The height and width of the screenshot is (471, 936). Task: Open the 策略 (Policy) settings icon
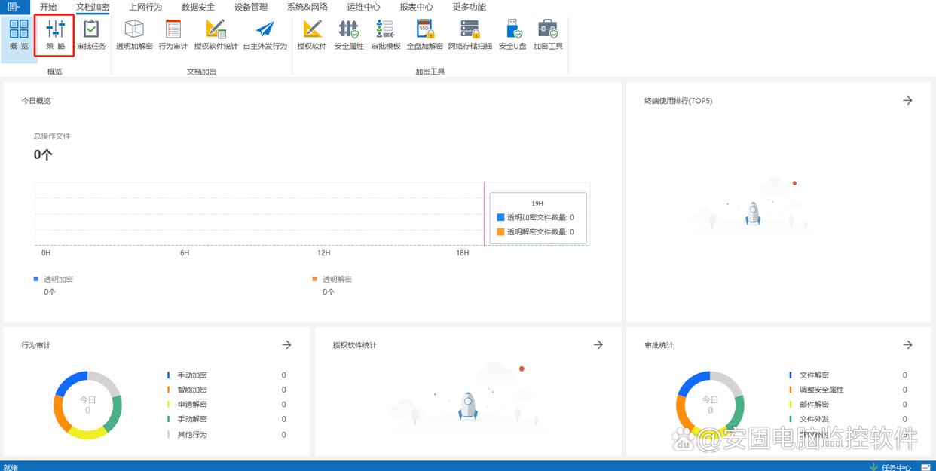coord(55,35)
